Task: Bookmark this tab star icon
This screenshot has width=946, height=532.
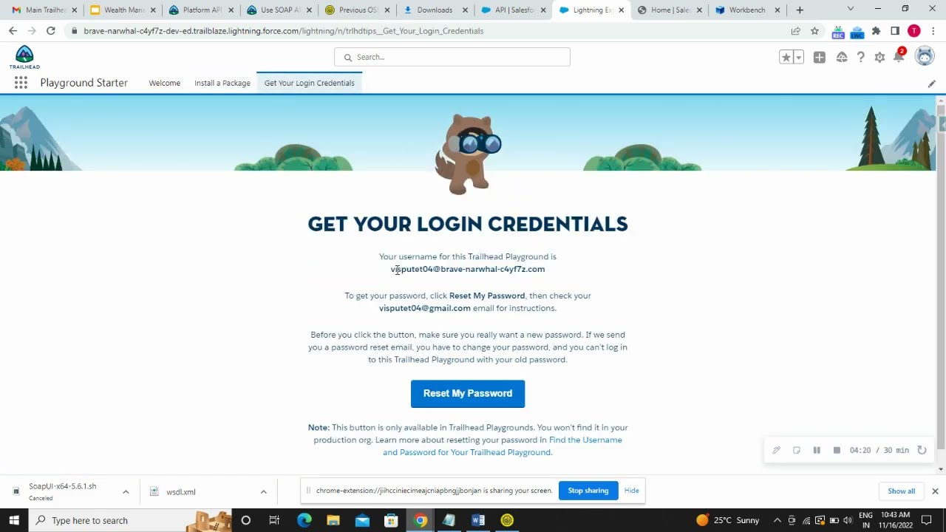Action: coord(814,31)
